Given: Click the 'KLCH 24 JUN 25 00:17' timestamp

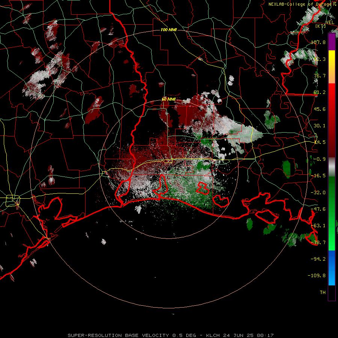Looking at the screenshot, I should point(240,335).
